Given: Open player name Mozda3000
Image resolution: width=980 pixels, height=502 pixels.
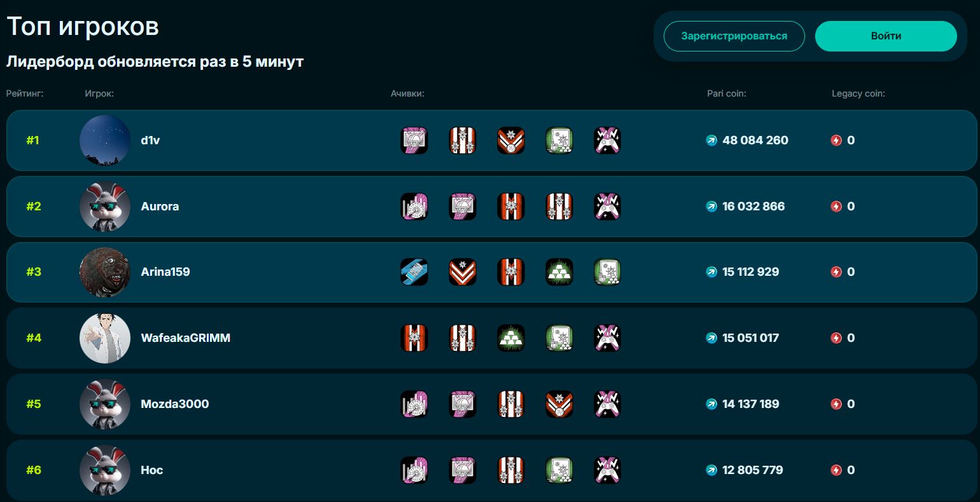Looking at the screenshot, I should 175,404.
